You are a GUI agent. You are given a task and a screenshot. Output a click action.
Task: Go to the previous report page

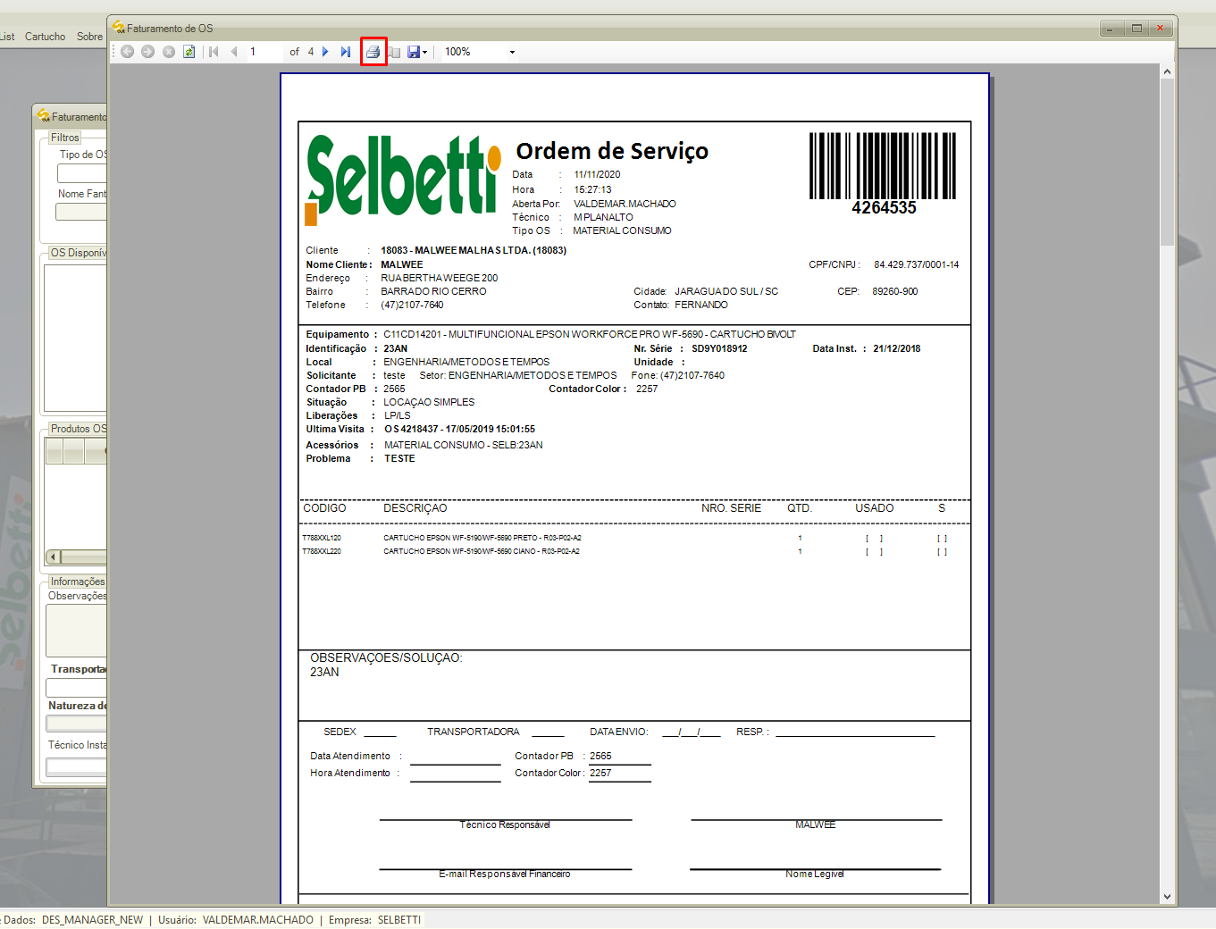coord(234,52)
